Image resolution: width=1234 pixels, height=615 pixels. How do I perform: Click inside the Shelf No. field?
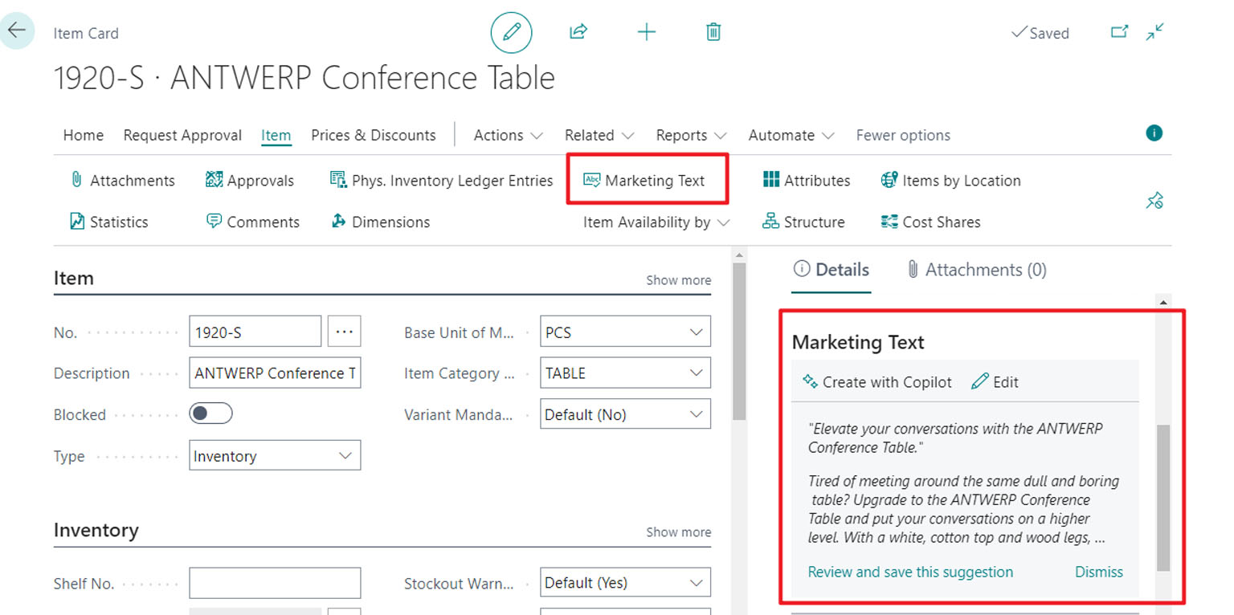coord(275,582)
